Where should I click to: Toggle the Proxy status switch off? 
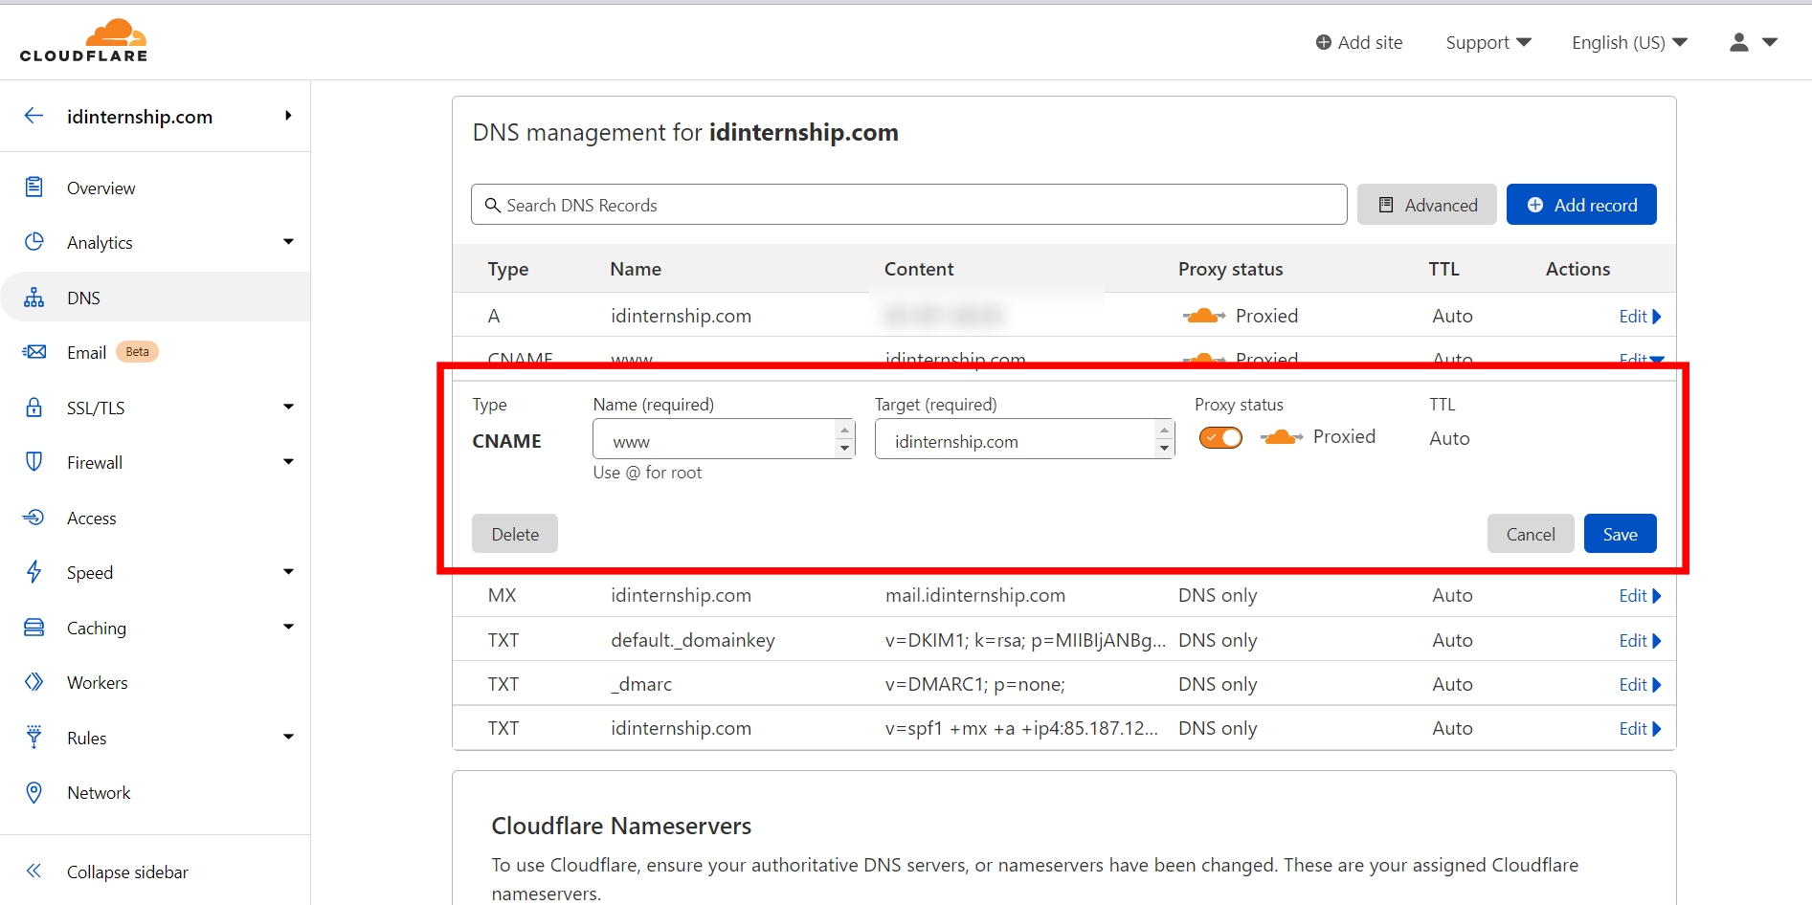(x=1220, y=438)
